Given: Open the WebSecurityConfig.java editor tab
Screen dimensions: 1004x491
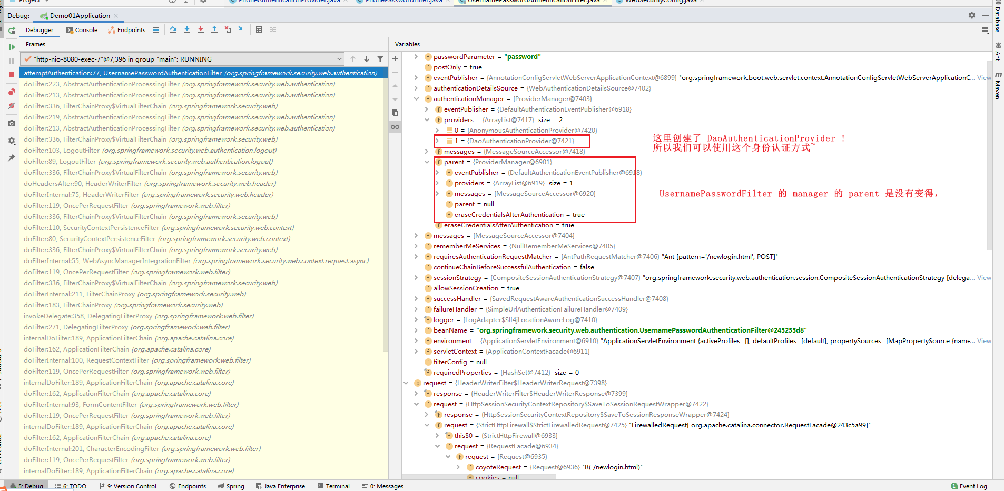Looking at the screenshot, I should (660, 2).
